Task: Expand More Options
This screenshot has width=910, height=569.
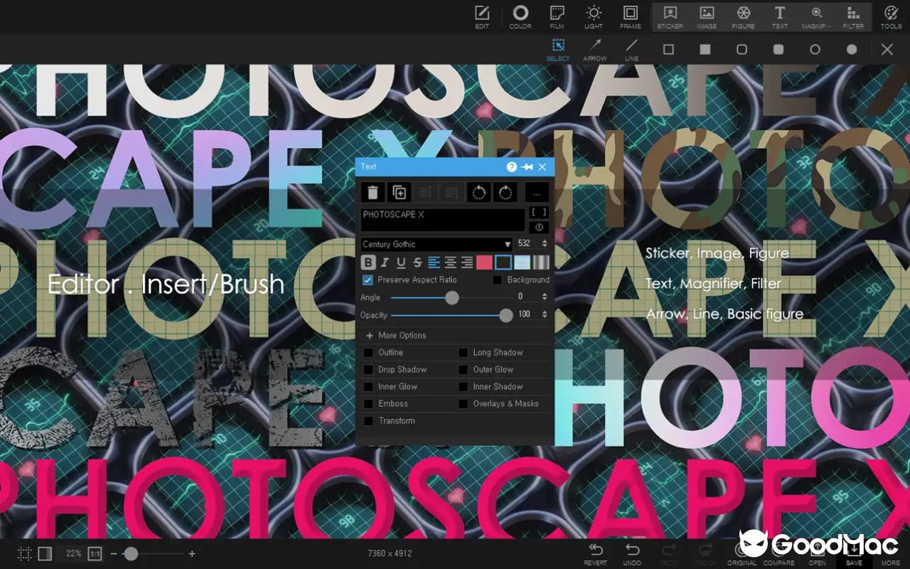Action: (x=396, y=336)
